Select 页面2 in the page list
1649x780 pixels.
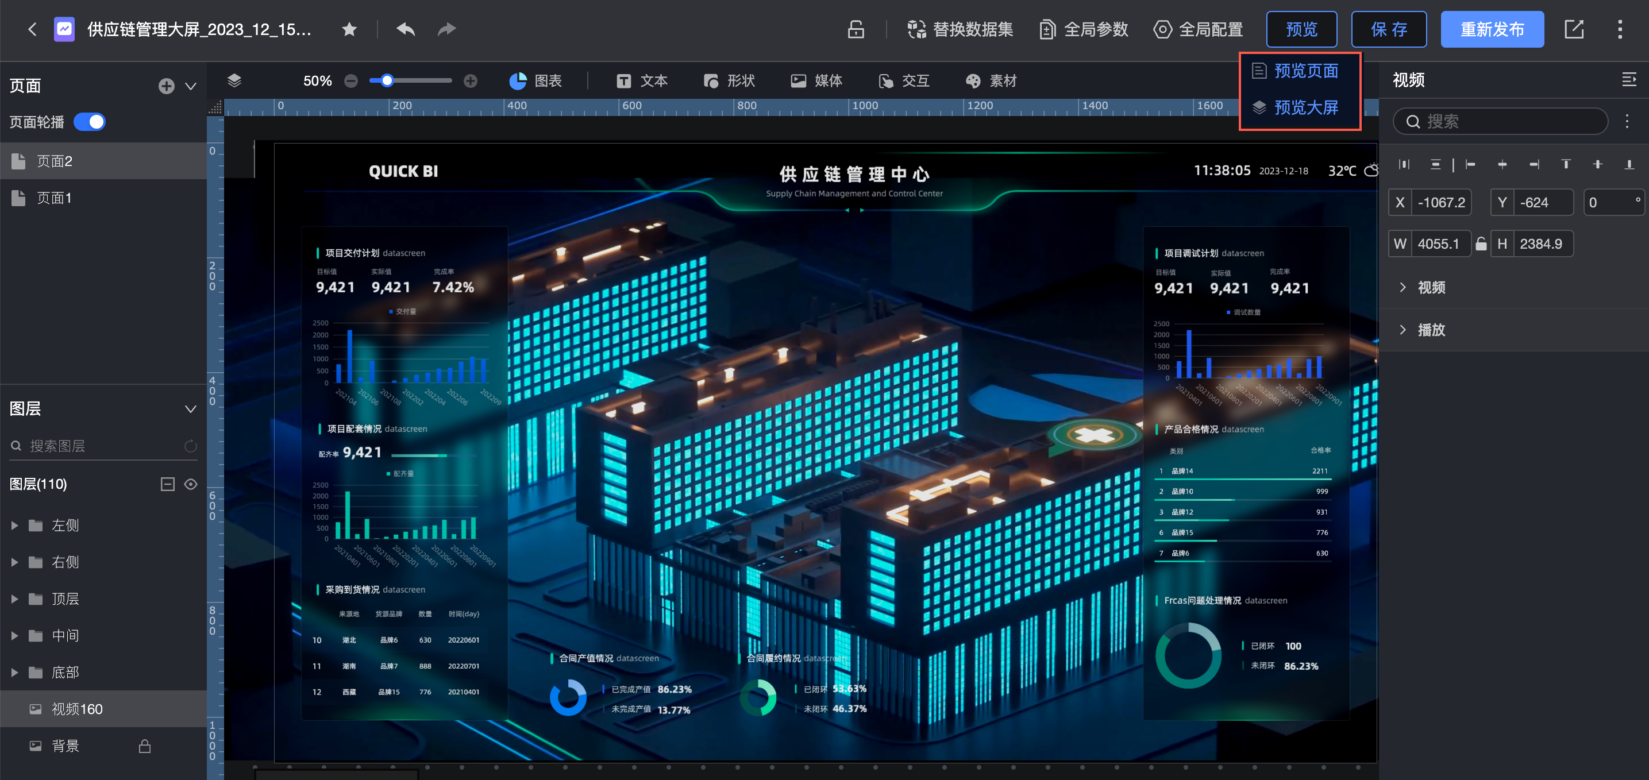tap(103, 161)
